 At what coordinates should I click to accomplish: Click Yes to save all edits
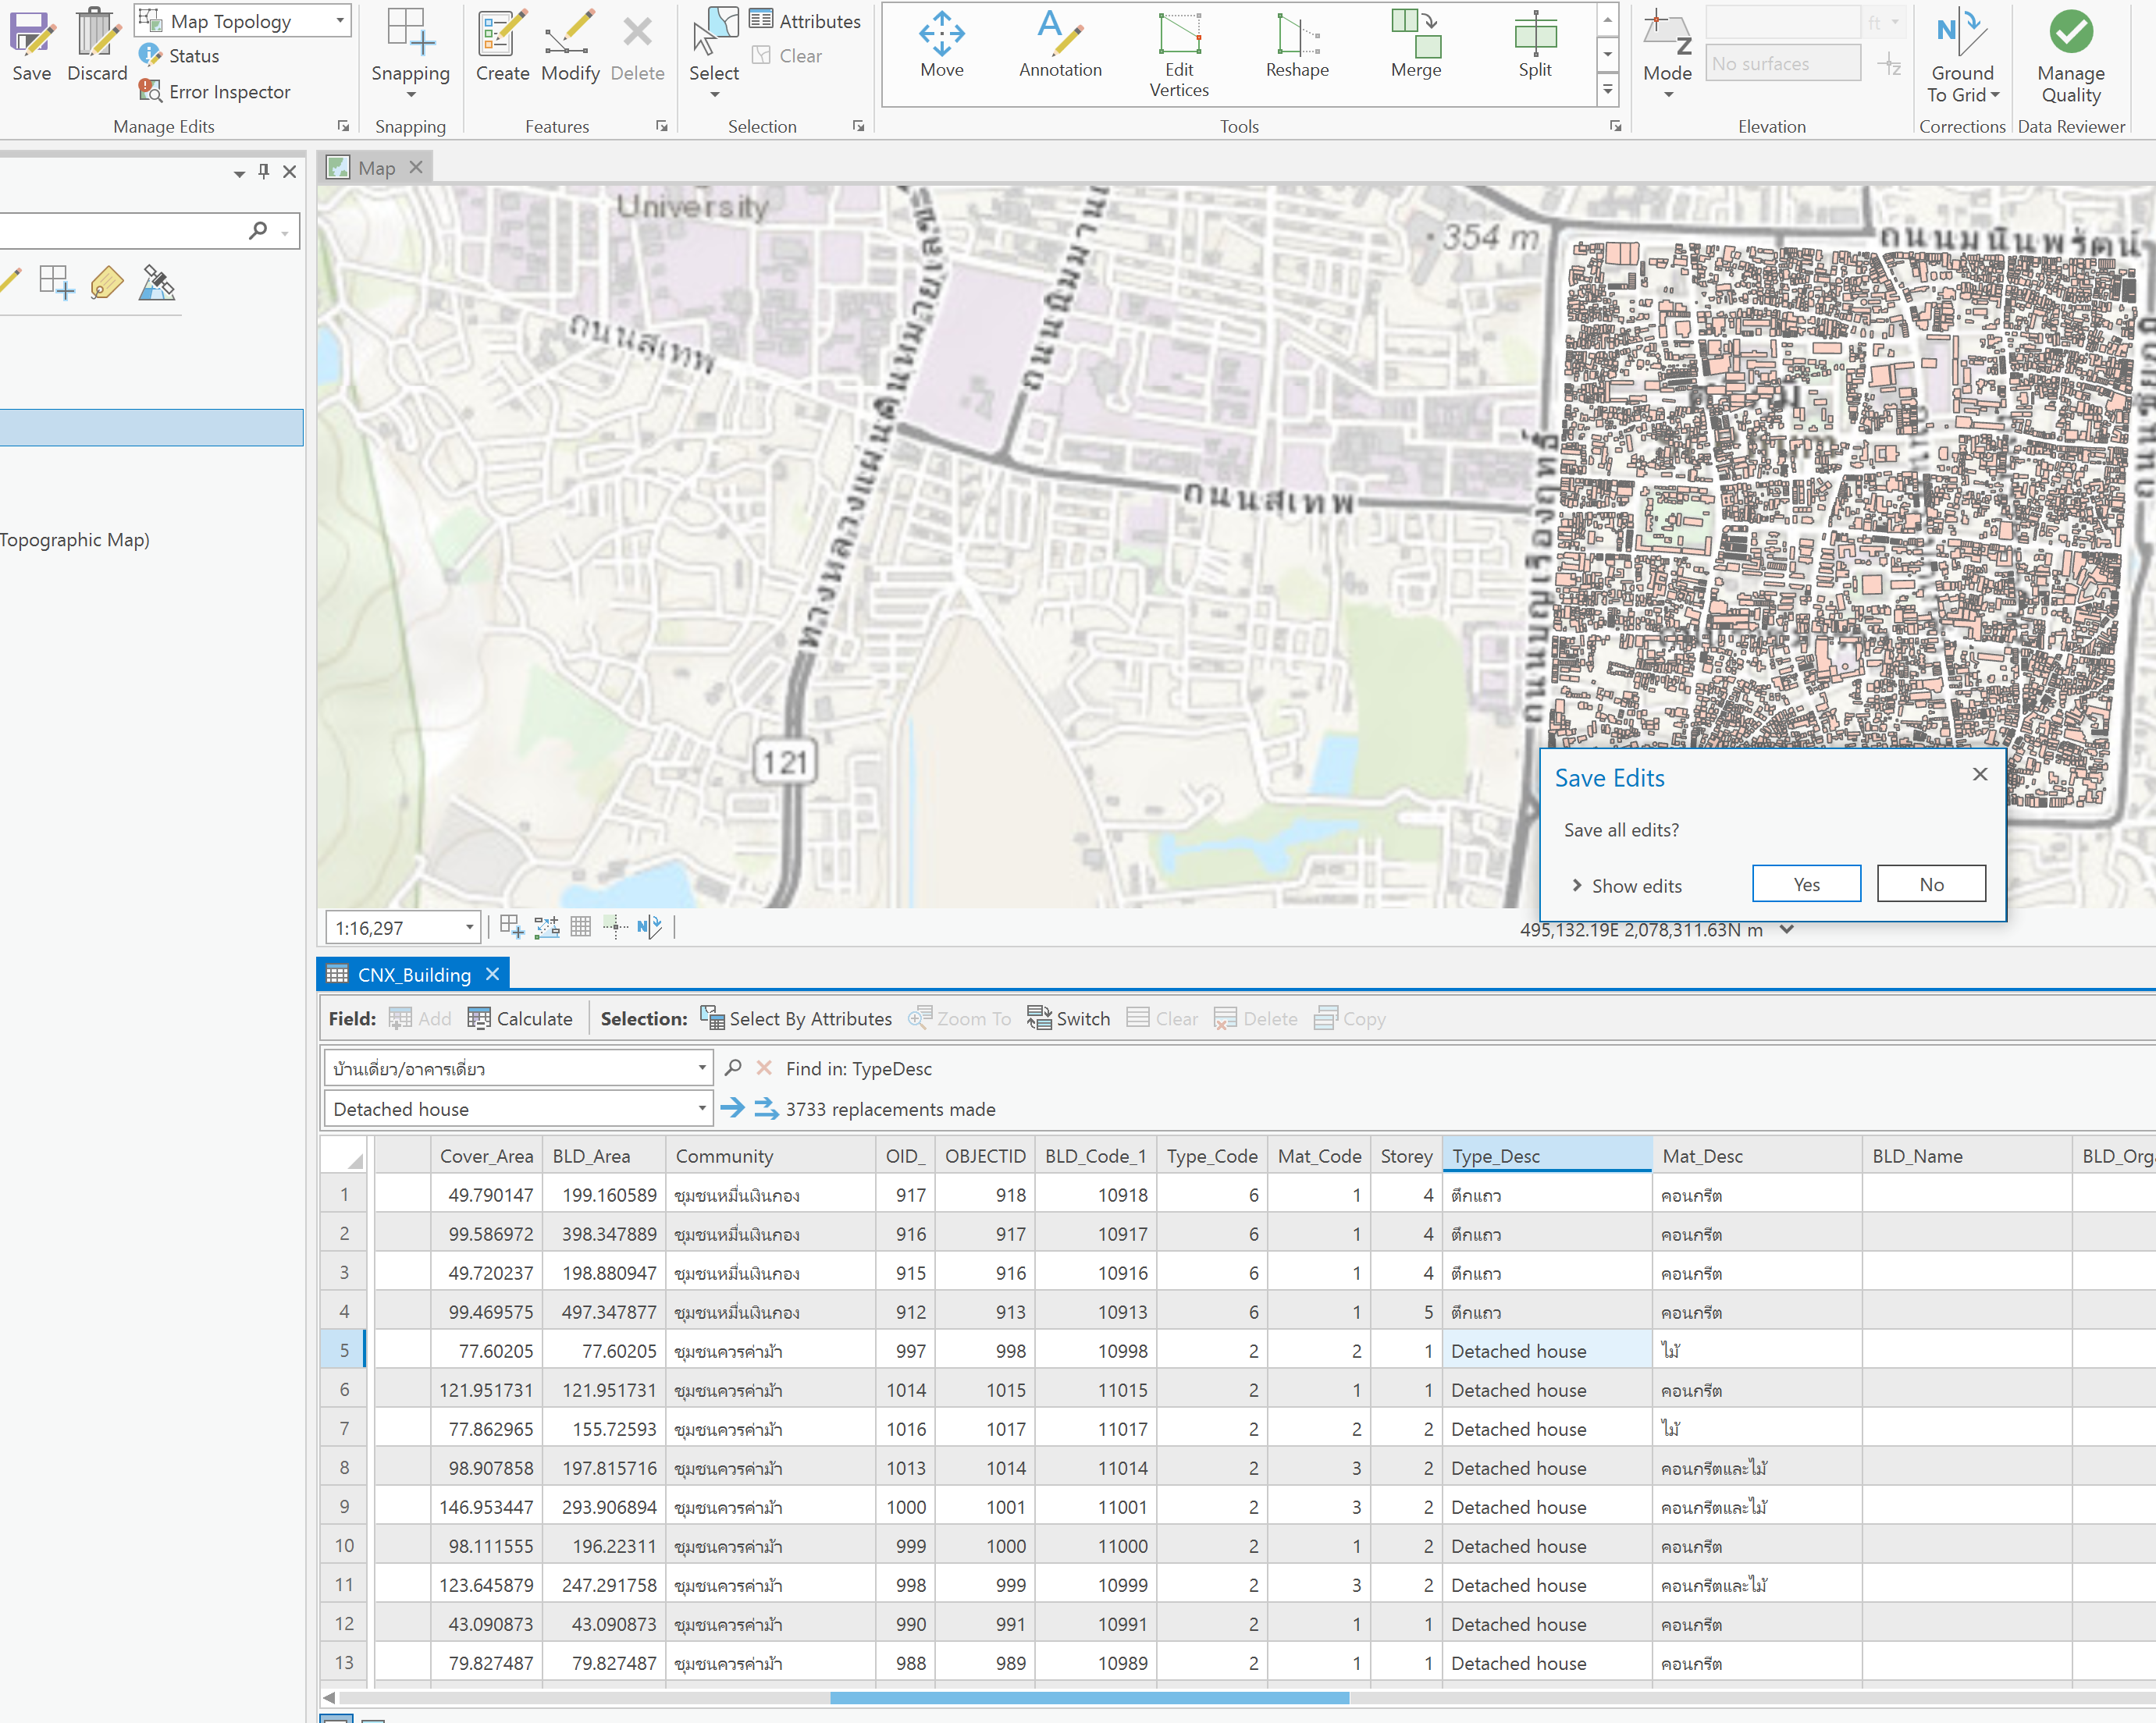[1806, 884]
